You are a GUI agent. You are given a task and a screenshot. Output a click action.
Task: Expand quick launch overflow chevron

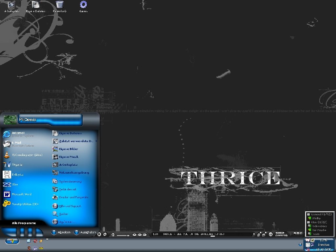[47, 239]
